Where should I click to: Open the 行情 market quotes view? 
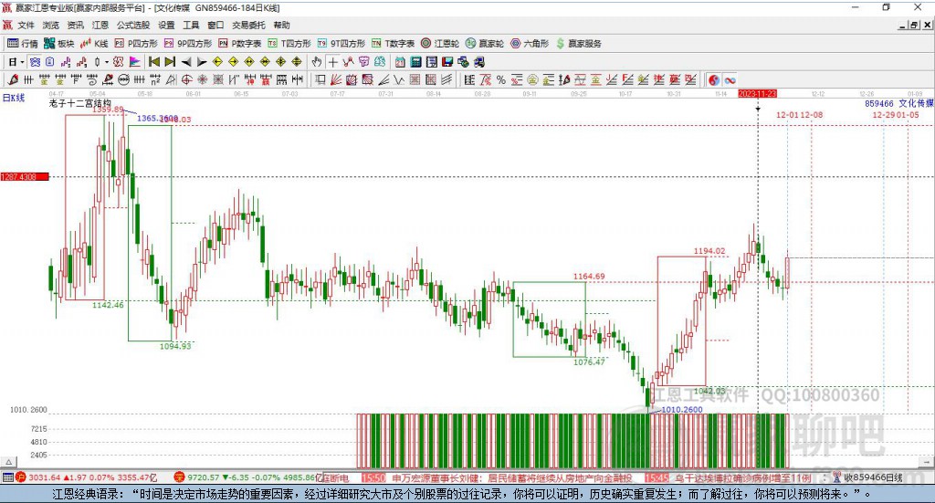[x=23, y=43]
